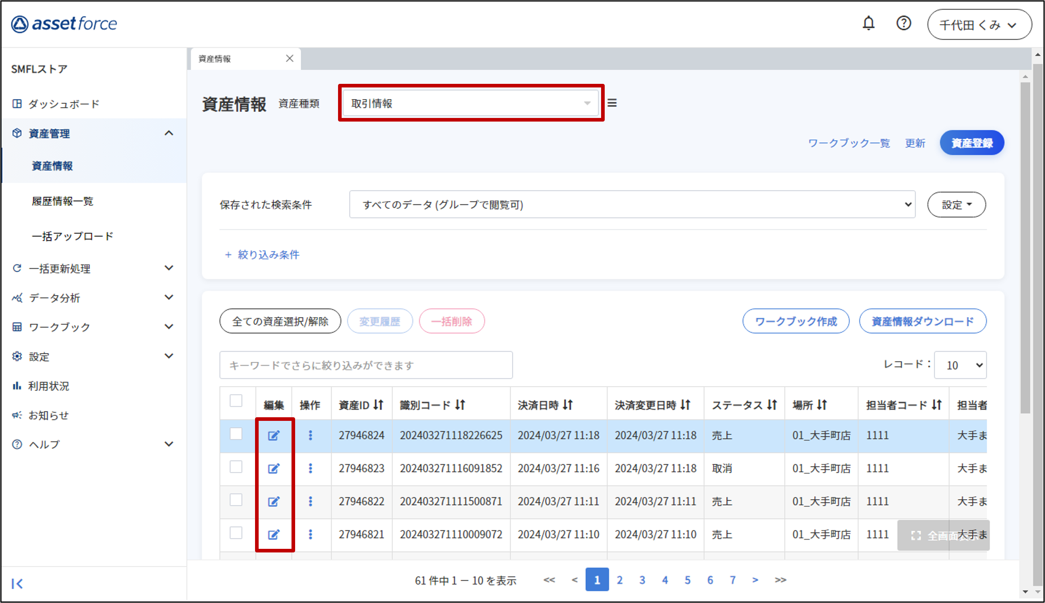
Task: Open 履歴情報一覧 in the sidebar
Action: click(x=63, y=201)
